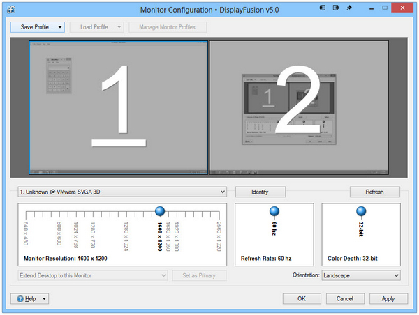This screenshot has width=419, height=315.
Task: Click the Refresh Rate: 60 hz text
Action: pyautogui.click(x=266, y=259)
